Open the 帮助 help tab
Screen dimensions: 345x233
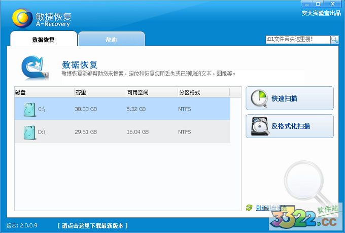coord(111,39)
